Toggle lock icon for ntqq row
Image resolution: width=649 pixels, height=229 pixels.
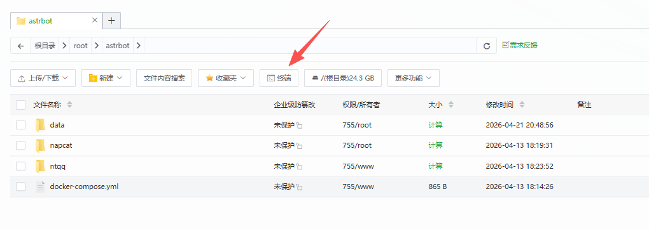pyautogui.click(x=299, y=167)
